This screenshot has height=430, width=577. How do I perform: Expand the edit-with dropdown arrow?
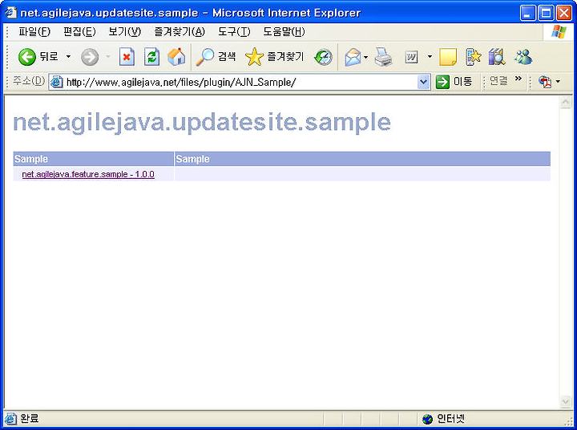(x=430, y=57)
